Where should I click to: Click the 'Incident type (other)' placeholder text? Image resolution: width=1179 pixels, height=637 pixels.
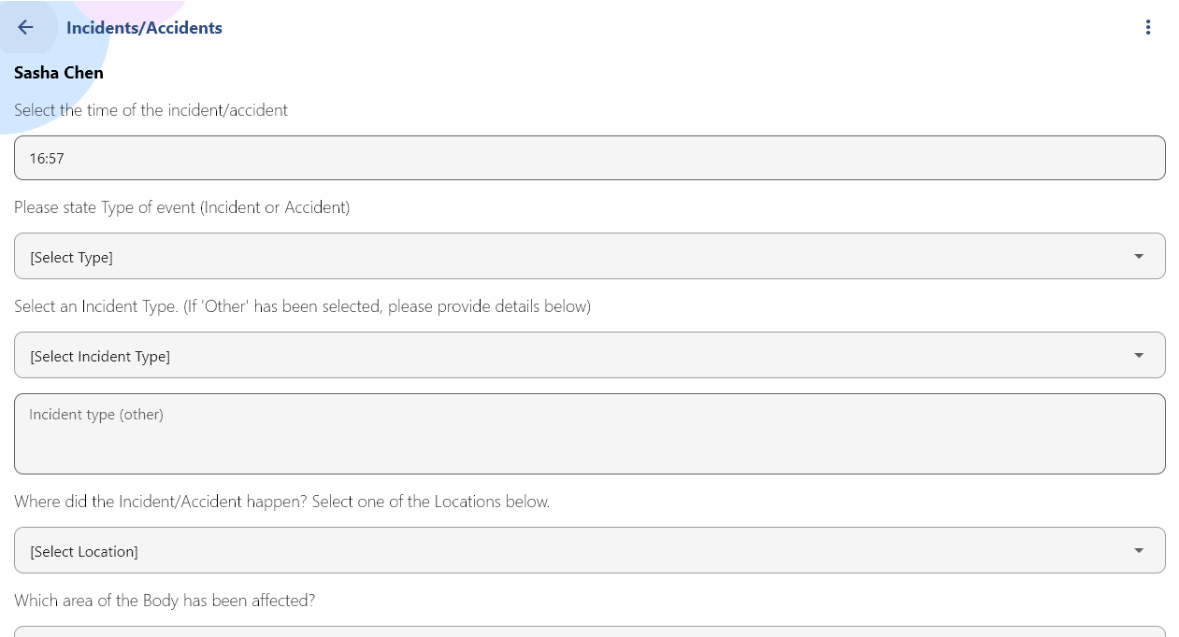pos(96,415)
